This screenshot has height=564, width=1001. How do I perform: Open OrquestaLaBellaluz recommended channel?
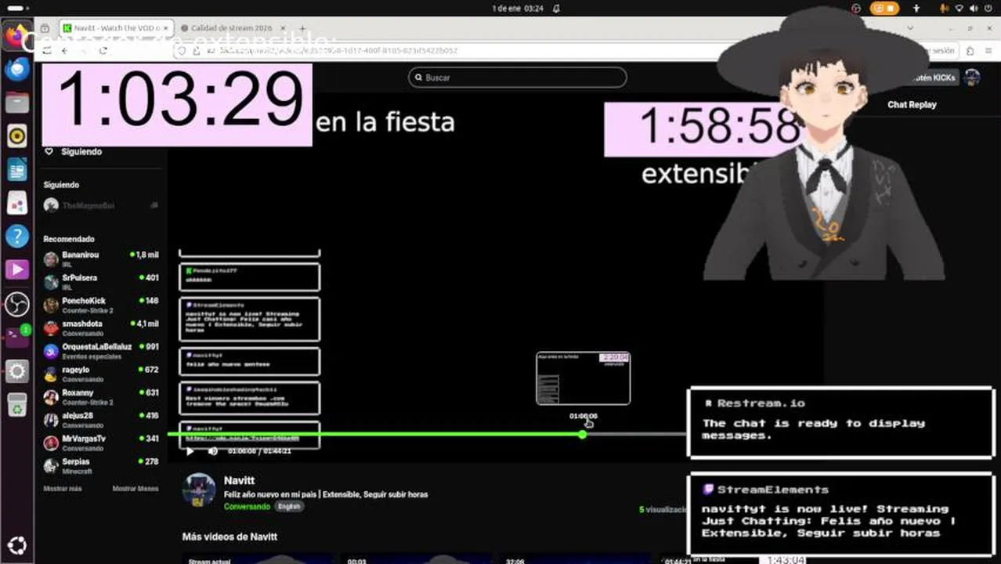click(x=101, y=351)
